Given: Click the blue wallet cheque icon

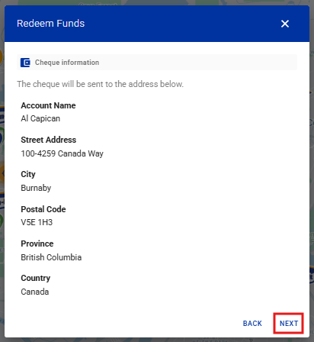Looking at the screenshot, I should 25,63.
